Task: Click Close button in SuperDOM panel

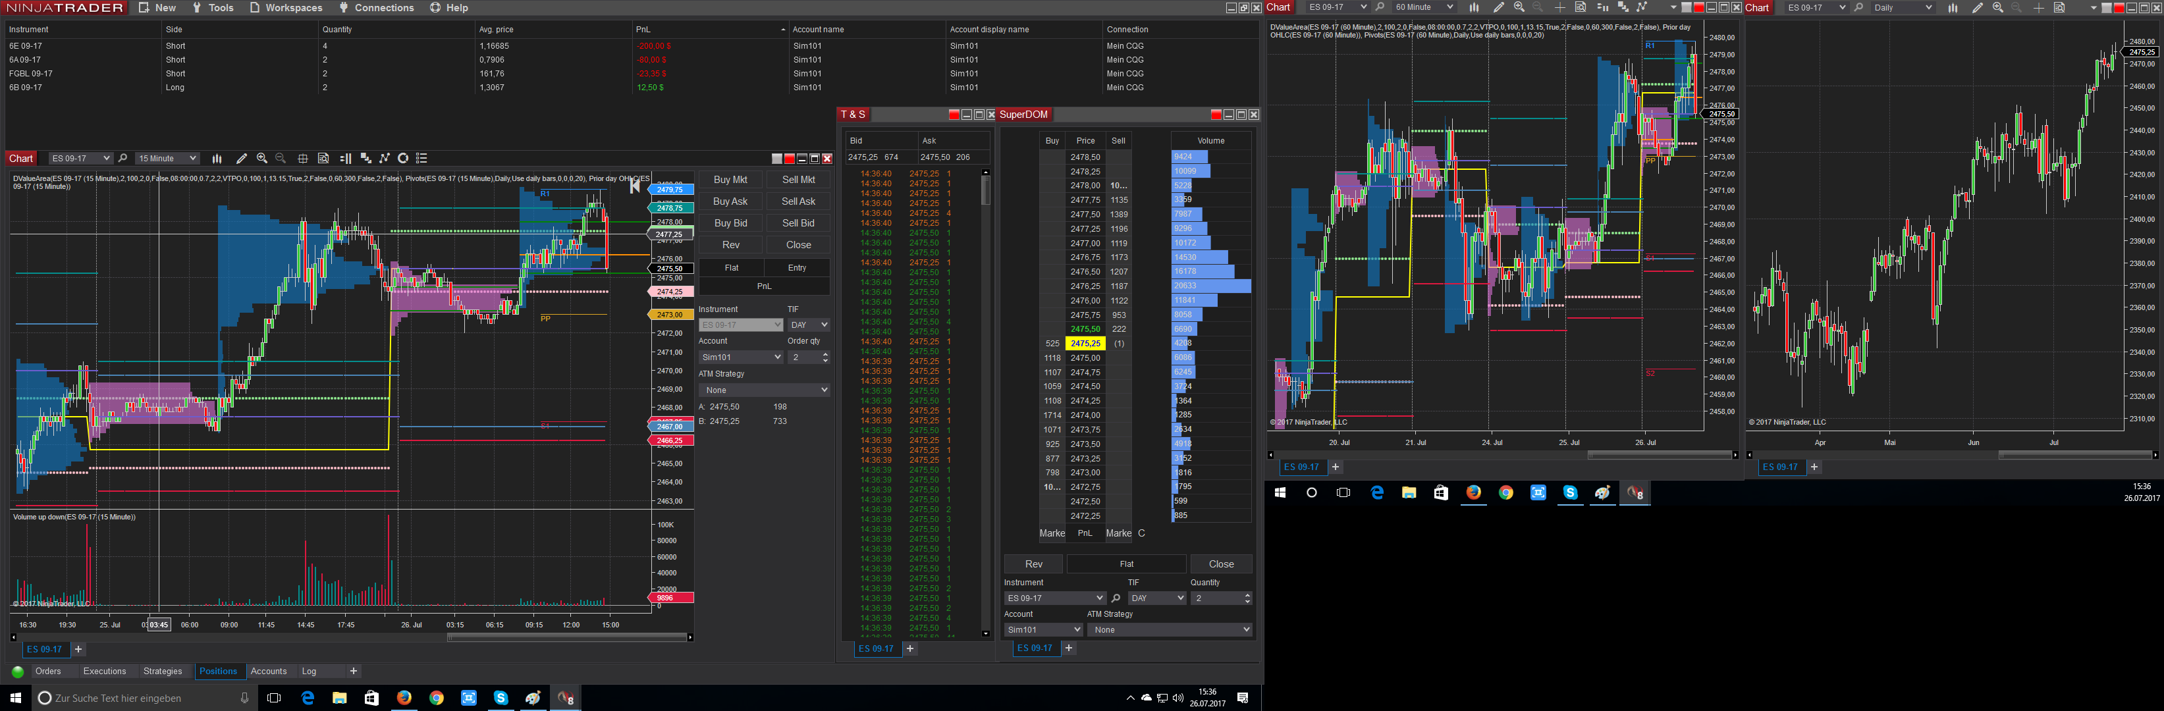Action: coord(1220,564)
